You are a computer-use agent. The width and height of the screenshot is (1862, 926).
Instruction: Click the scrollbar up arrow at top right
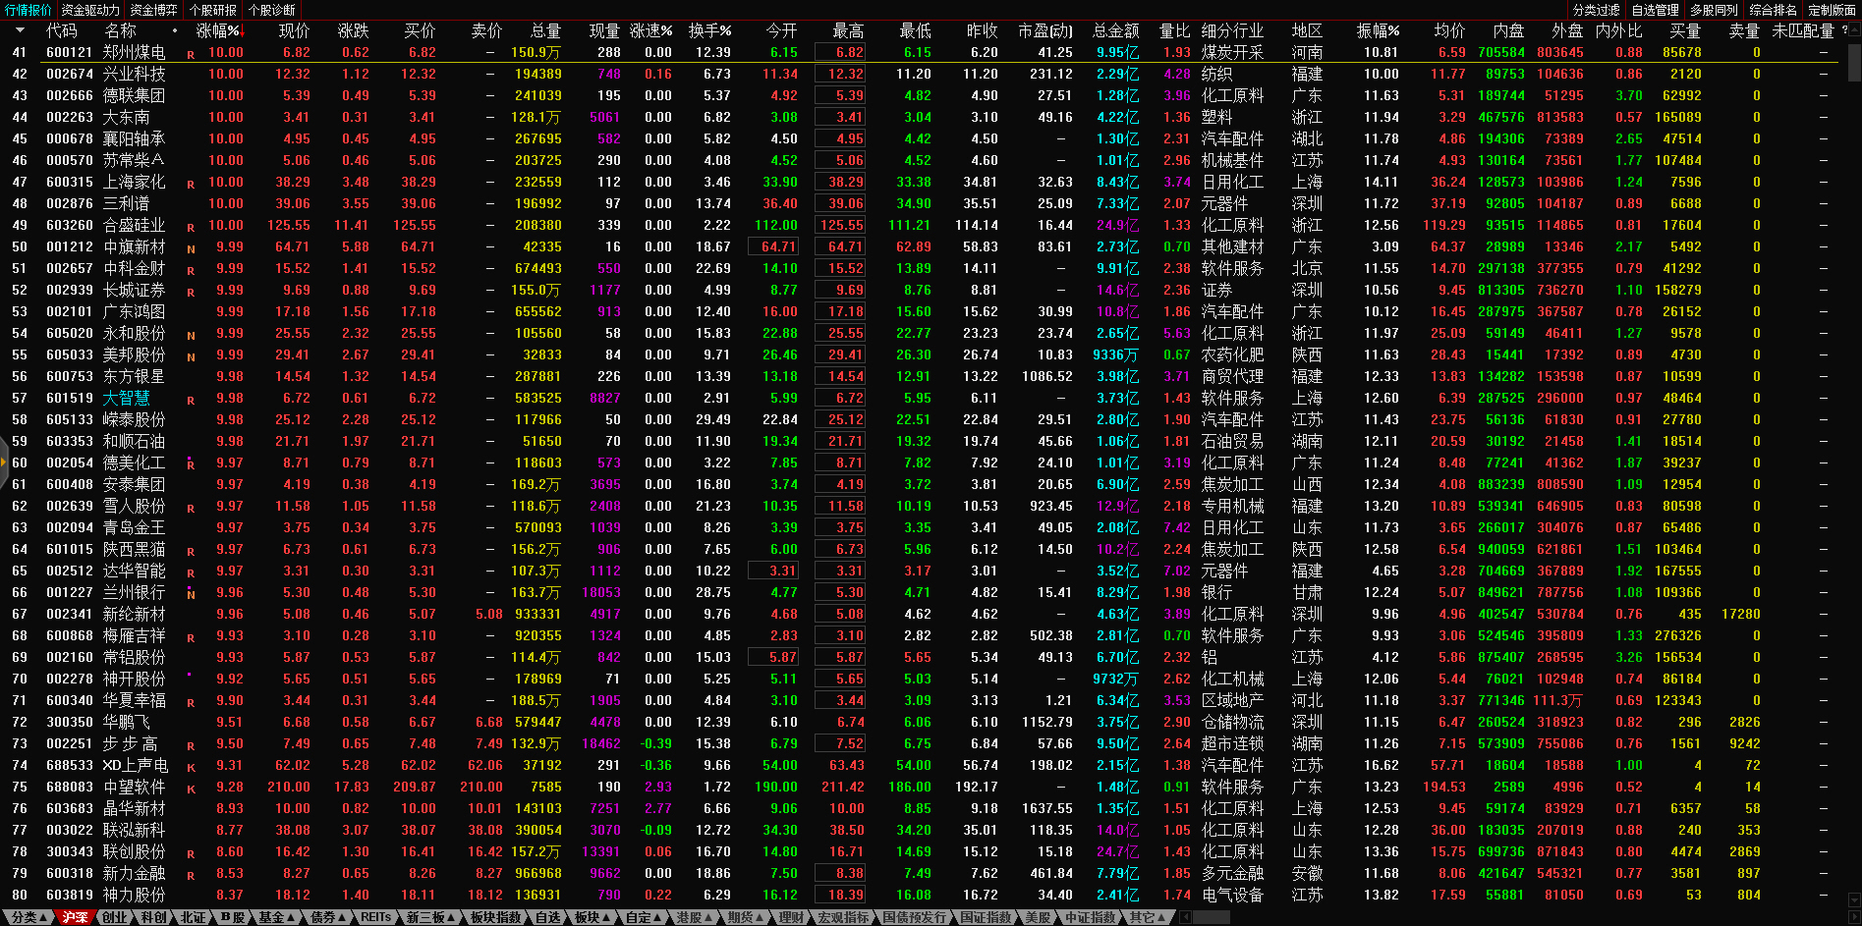(x=1853, y=30)
